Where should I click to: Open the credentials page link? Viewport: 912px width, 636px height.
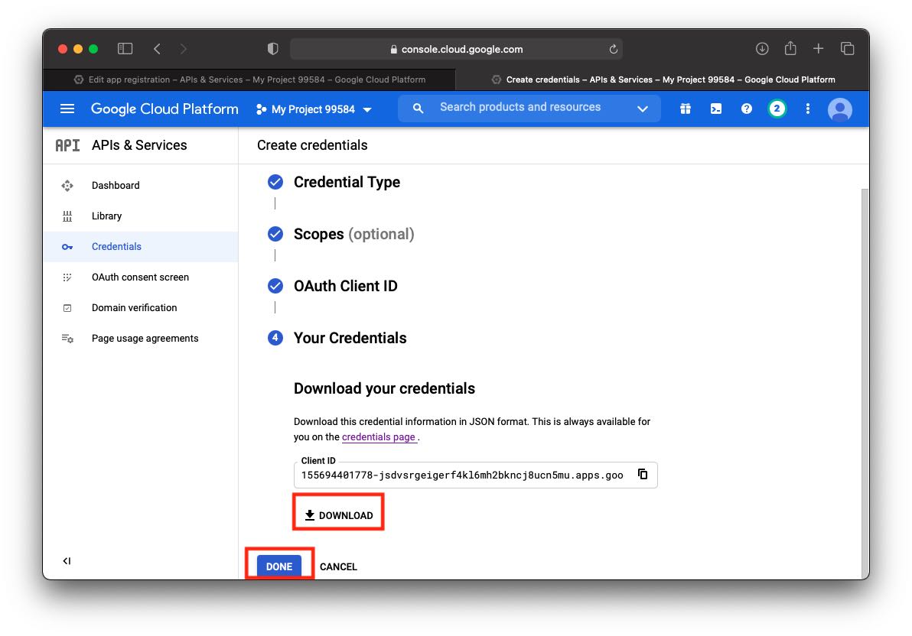(379, 436)
